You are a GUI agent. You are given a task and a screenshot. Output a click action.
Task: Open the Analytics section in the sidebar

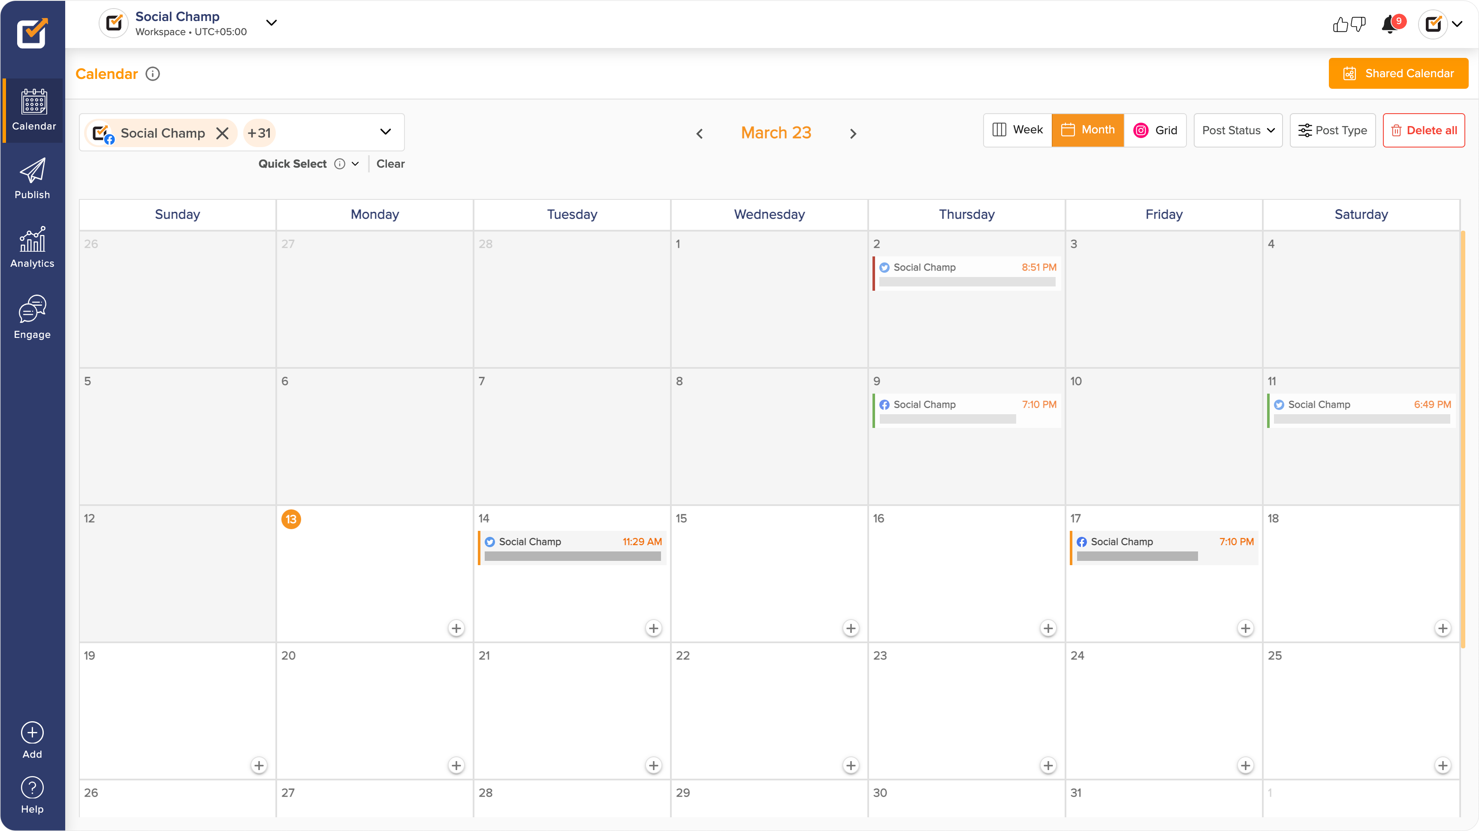pyautogui.click(x=32, y=247)
